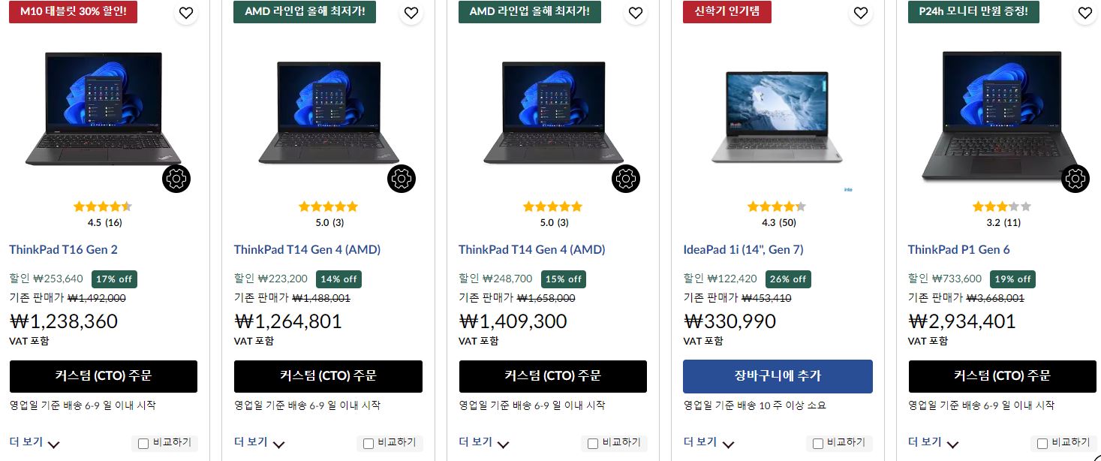Expand 더 보기 under ThinkPad T16 Gen 2
This screenshot has width=1101, height=461.
pos(35,442)
